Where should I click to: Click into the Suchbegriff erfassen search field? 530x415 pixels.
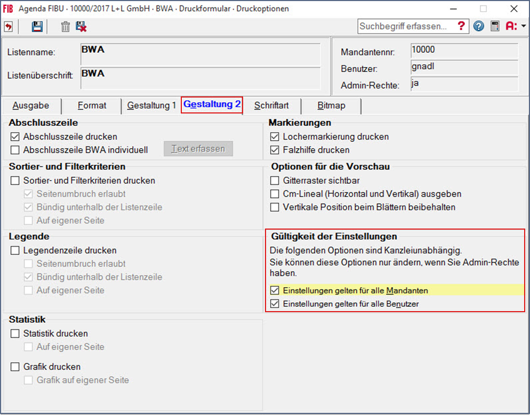[405, 26]
